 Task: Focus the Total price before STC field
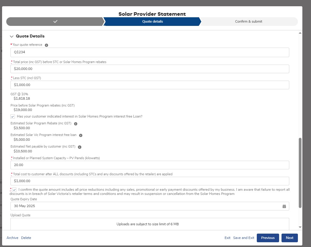[150, 69]
